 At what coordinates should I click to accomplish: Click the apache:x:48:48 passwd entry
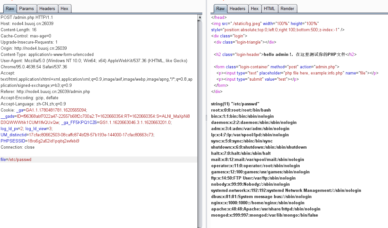pos(266,209)
